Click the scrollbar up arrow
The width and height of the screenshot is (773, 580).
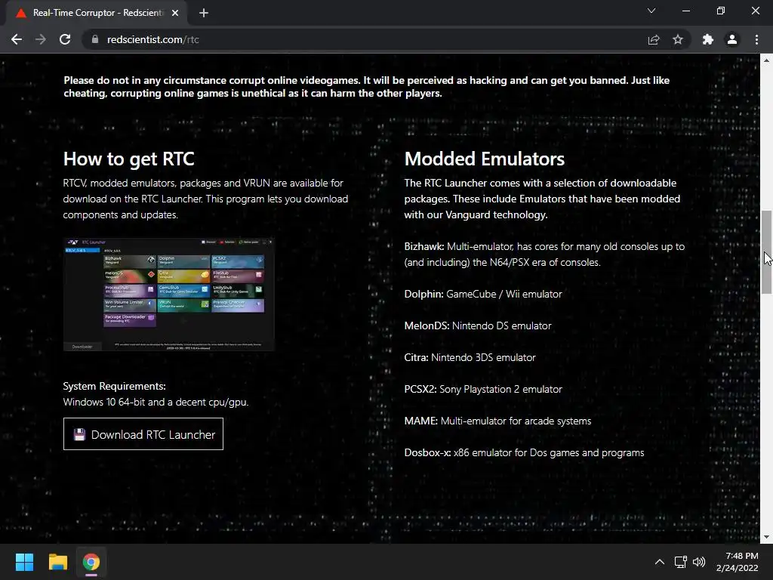[x=766, y=60]
